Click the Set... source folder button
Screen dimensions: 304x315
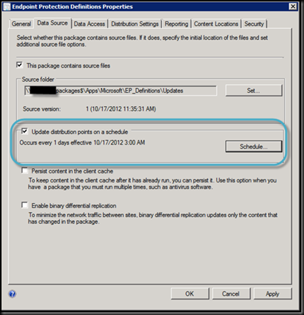[254, 91]
